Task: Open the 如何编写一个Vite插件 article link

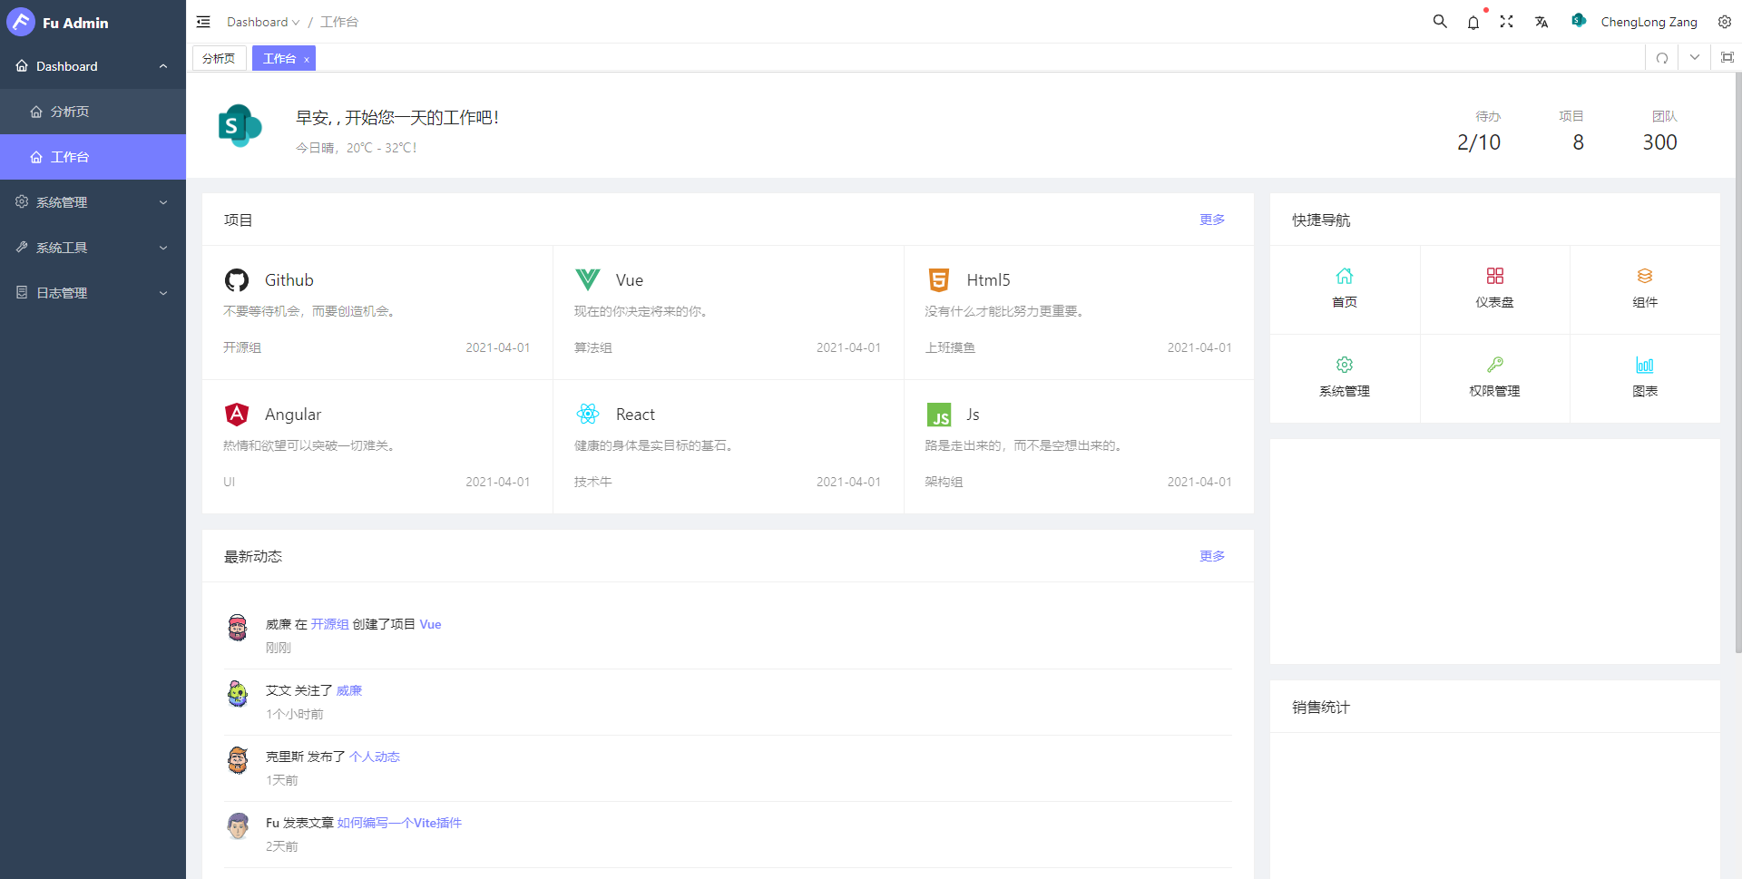Action: click(x=399, y=823)
